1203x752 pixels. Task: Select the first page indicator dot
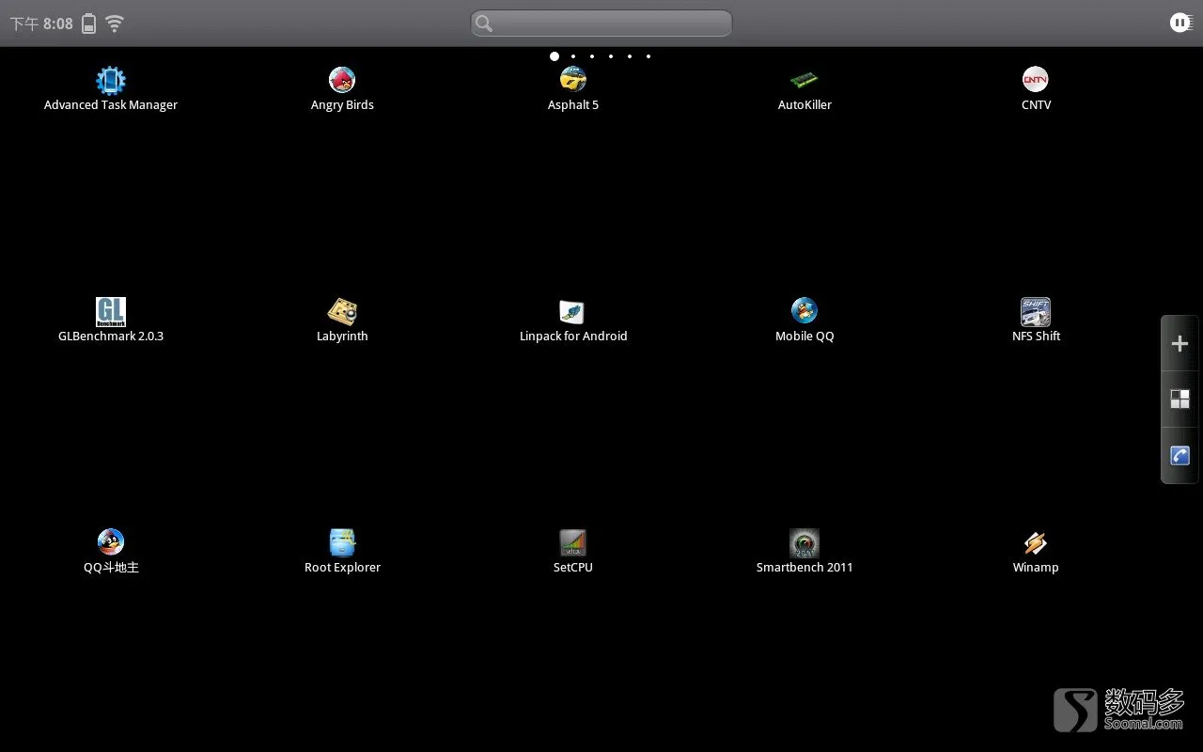click(555, 56)
